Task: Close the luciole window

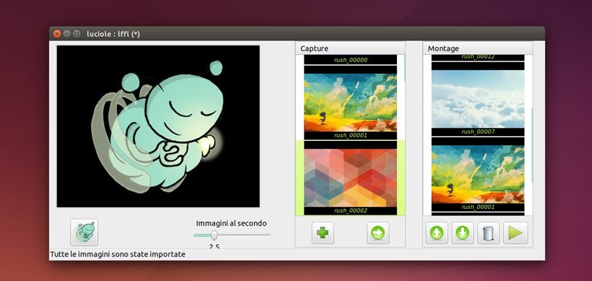Action: (57, 33)
